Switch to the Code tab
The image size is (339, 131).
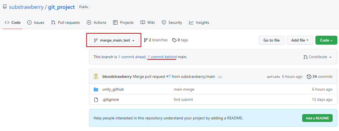12,22
